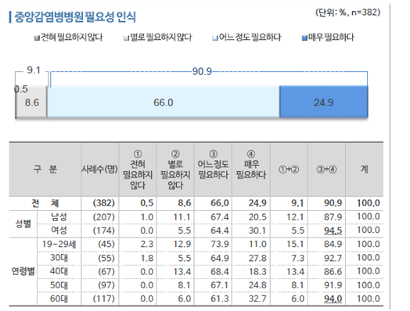Click the 27.8 cell in 30대 row

pos(257,258)
